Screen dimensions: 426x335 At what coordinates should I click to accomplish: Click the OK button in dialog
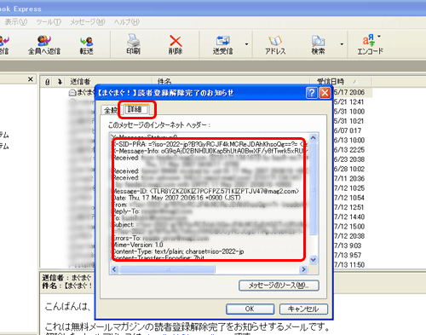click(250, 309)
